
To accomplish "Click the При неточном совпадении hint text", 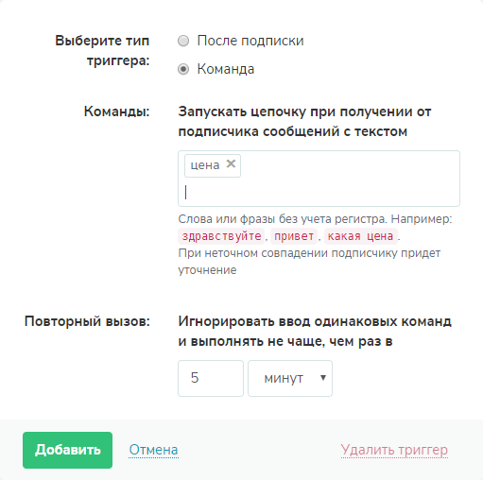I will (309, 262).
